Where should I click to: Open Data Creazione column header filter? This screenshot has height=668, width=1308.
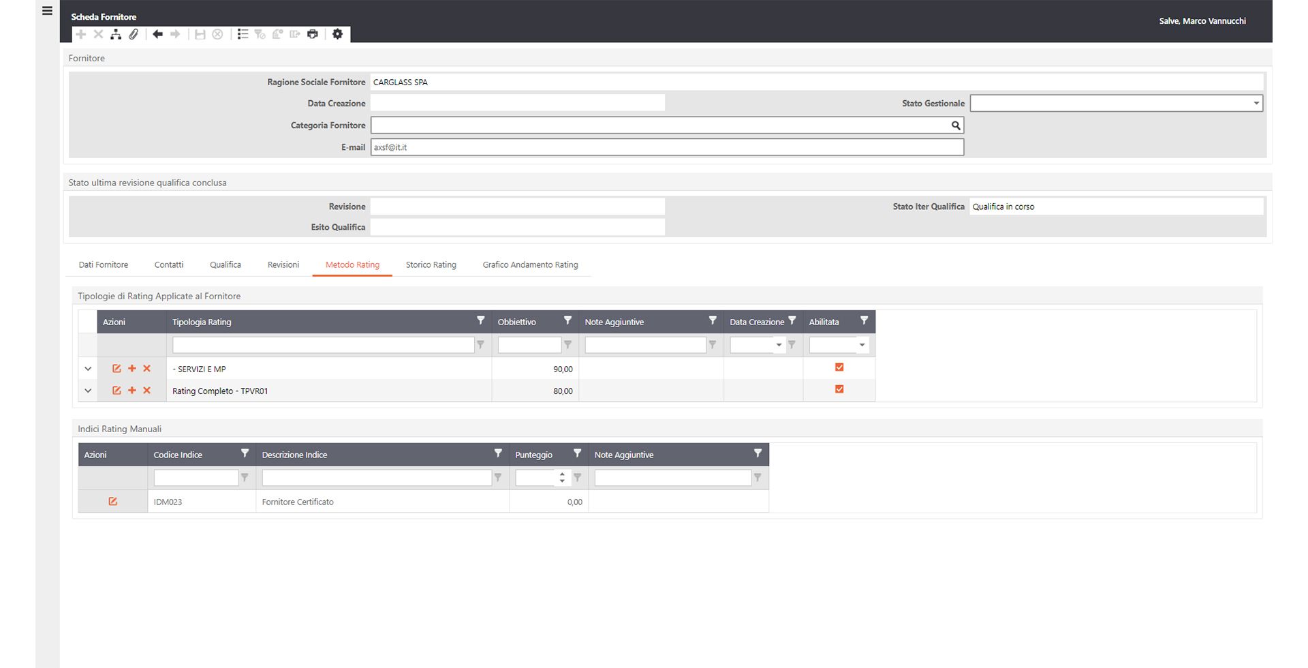[792, 321]
